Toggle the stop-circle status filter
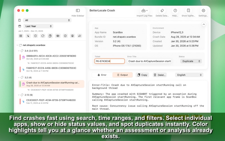This screenshot has height=141, width=225. click(73, 36)
